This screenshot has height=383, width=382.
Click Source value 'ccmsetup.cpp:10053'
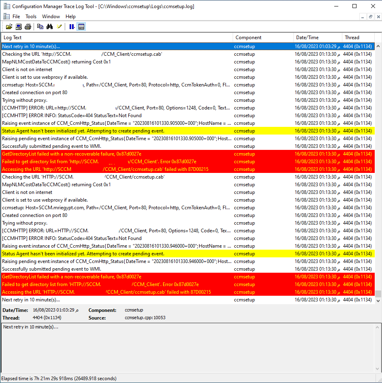145,318
